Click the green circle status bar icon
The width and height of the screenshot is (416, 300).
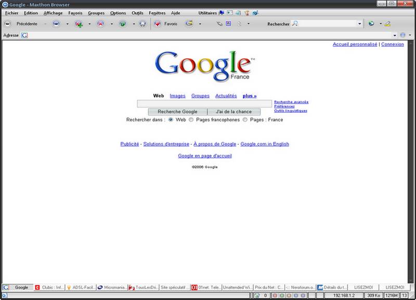(x=282, y=295)
